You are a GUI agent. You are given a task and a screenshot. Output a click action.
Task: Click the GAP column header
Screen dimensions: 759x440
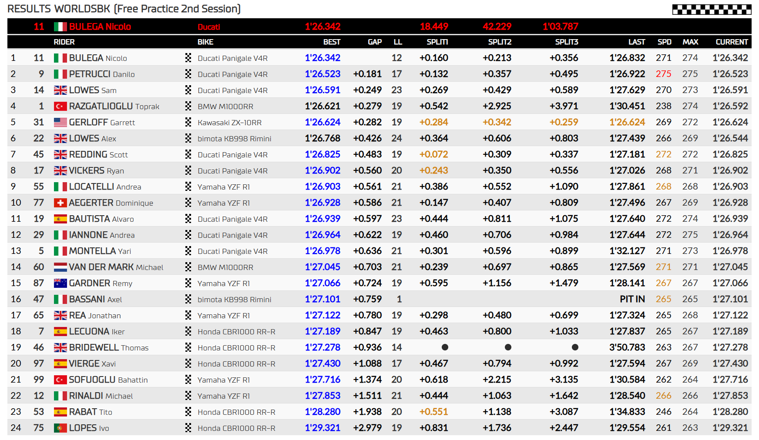click(x=375, y=42)
